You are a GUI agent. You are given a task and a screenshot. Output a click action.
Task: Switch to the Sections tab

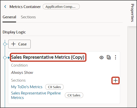tap(28, 17)
